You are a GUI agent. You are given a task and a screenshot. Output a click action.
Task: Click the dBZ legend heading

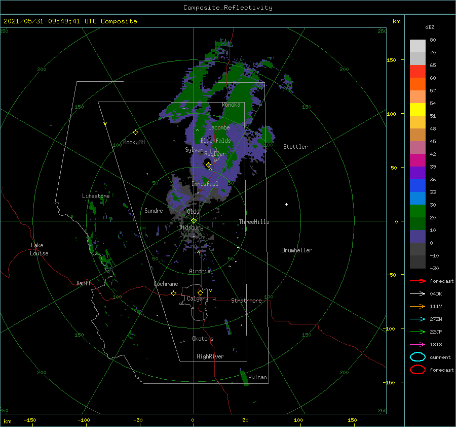(430, 27)
